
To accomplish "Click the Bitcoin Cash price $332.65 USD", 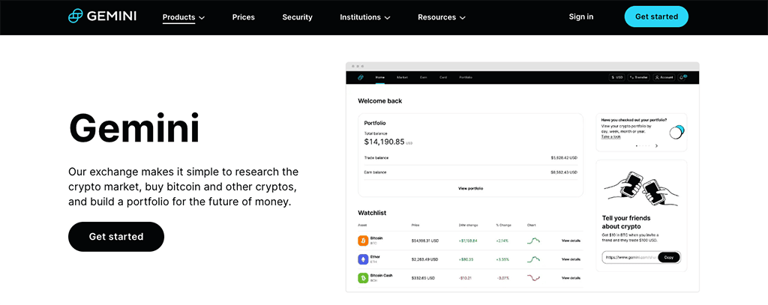I will [424, 277].
